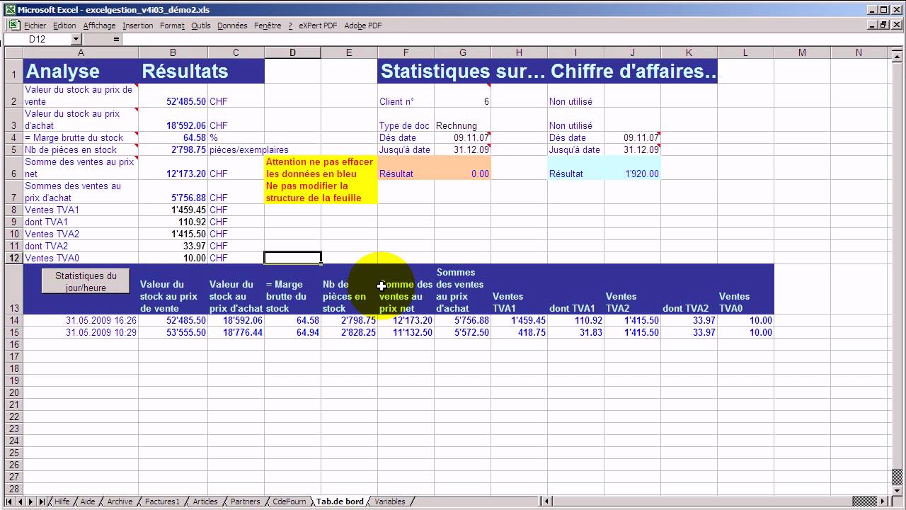
Task: Open the ? help menu
Action: [290, 25]
